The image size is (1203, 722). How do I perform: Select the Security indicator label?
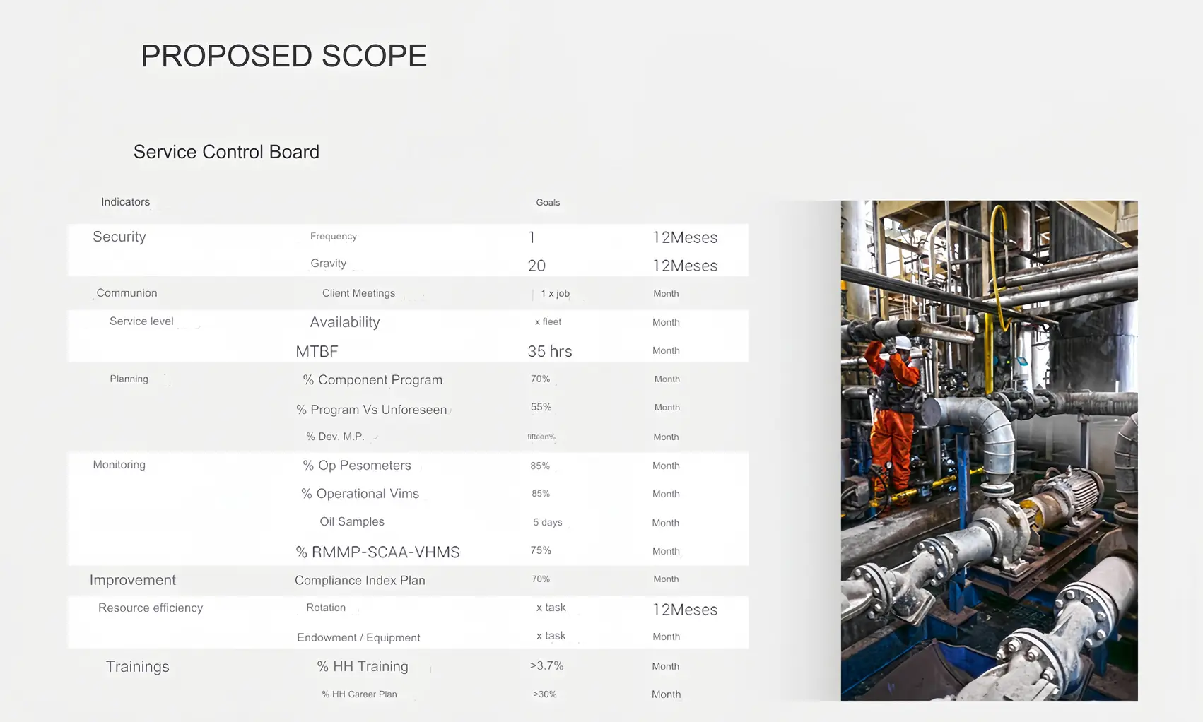119,237
